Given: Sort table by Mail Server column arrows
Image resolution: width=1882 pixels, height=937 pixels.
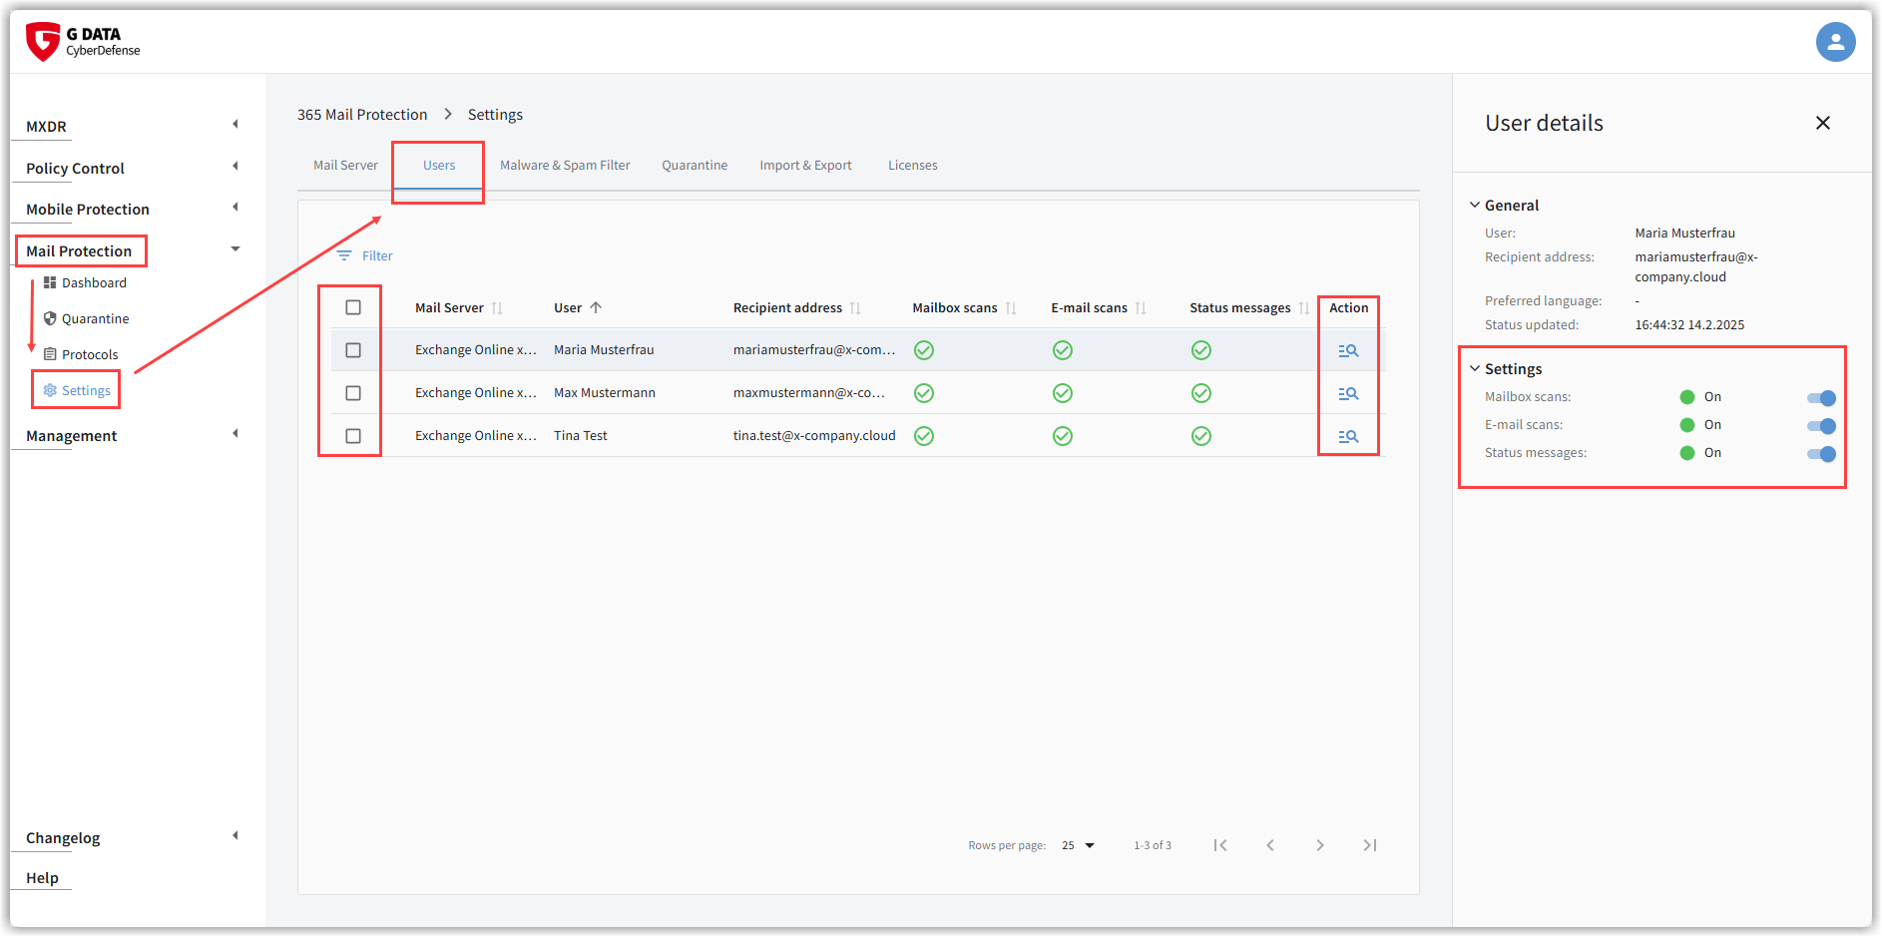Looking at the screenshot, I should pos(497,308).
